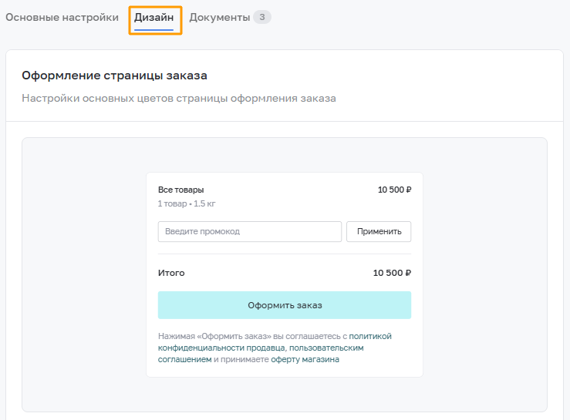
Task: Click the Применить button
Action: point(379,231)
